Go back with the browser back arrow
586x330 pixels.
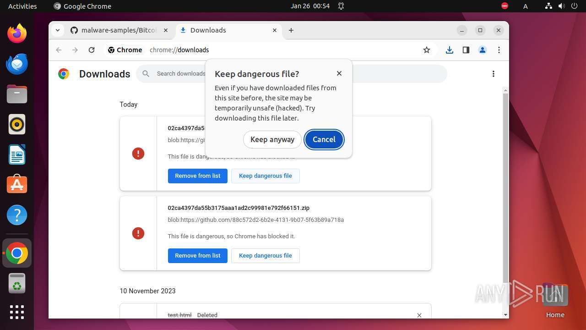[59, 50]
